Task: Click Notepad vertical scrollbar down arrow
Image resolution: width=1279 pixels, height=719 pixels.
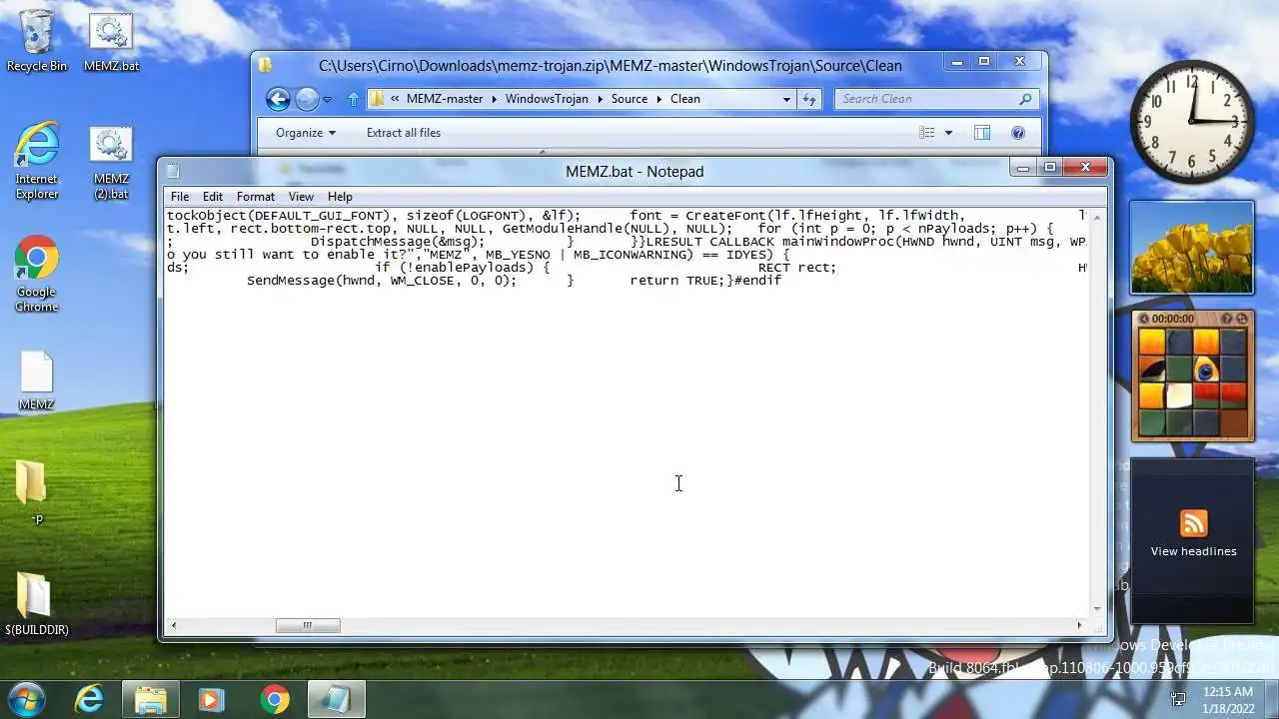Action: tap(1097, 608)
